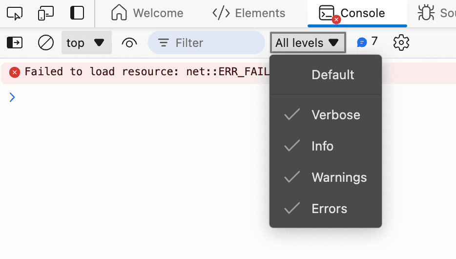Uncheck the Info log level
456x259 pixels.
[x=322, y=146]
